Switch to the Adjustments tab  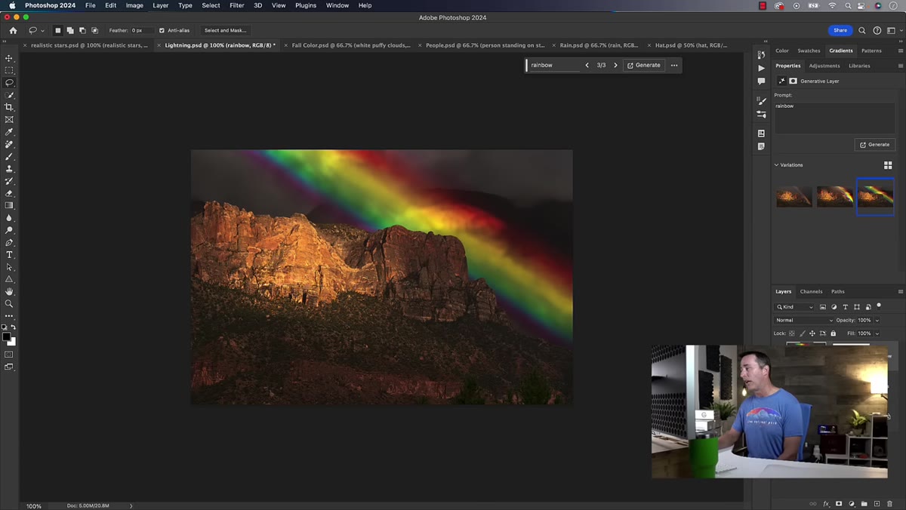pos(824,66)
